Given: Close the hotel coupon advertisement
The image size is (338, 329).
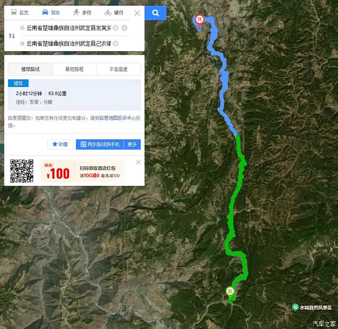Looking at the screenshot, I should (139, 162).
